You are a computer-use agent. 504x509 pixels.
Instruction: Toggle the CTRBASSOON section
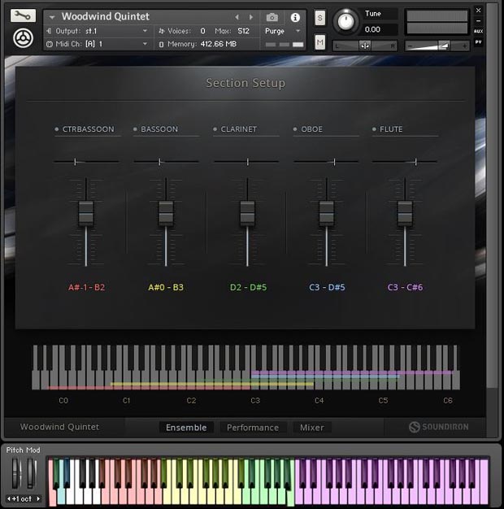pos(57,129)
